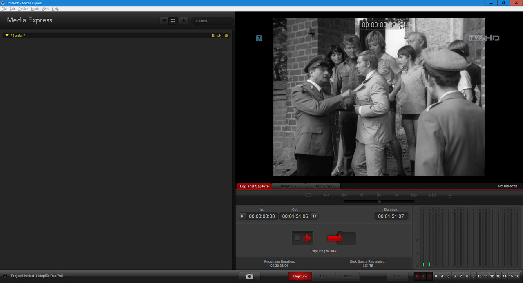Click the red Capture button

(300, 276)
